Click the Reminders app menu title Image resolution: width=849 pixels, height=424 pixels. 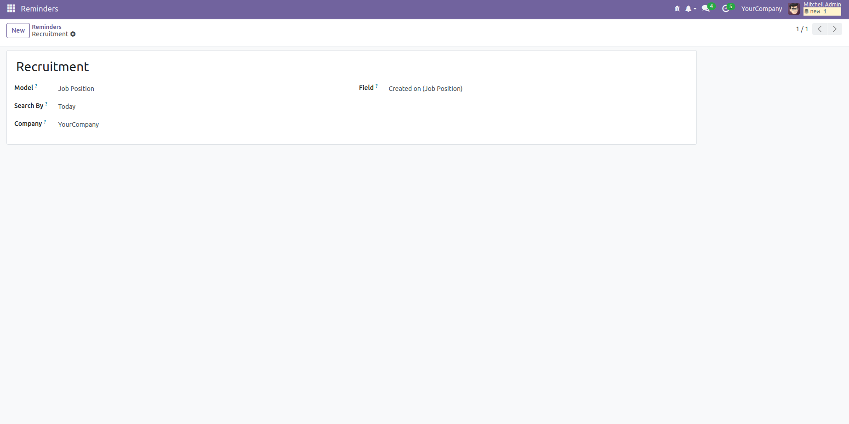click(x=40, y=9)
